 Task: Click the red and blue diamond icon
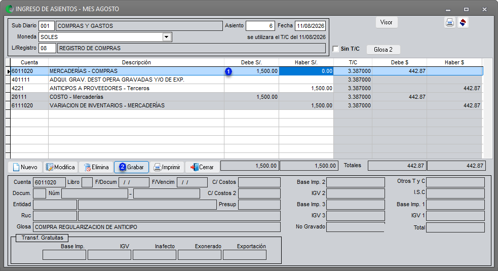[463, 23]
